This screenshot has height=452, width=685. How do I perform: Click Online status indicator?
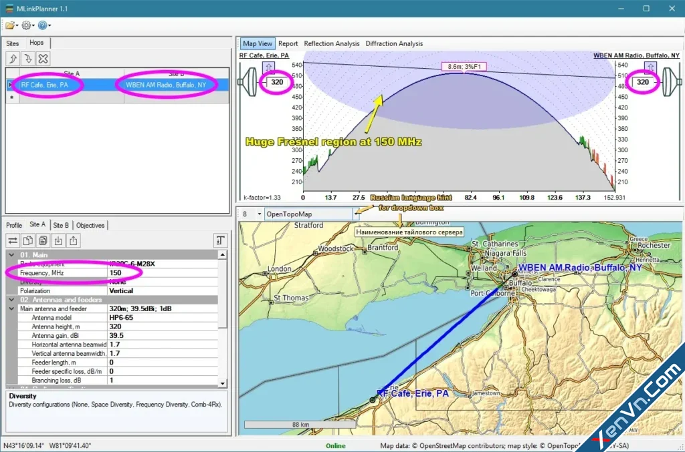click(336, 445)
